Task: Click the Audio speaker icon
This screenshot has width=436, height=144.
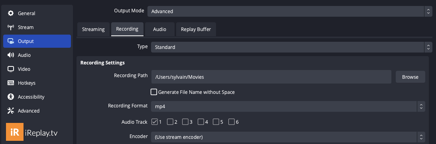Action: click(11, 55)
